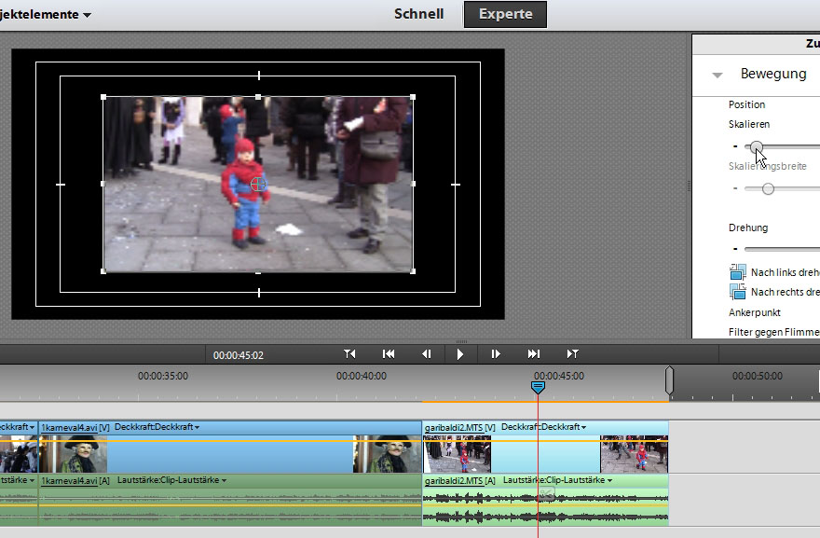The image size is (820, 538).
Task: Collapse the Bewegung section
Action: coord(717,75)
